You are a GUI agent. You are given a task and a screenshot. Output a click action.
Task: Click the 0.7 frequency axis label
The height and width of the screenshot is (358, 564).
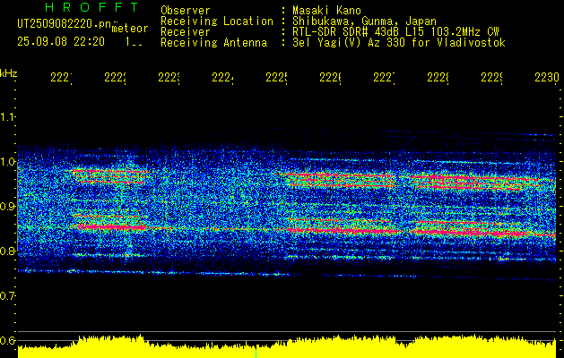8,296
